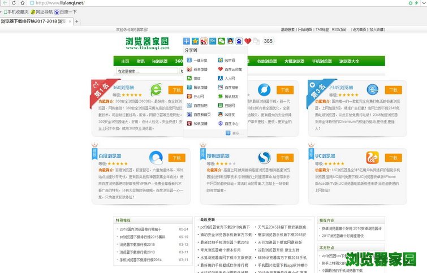Choose 人人网 in the share popup
The image size is (427, 273).
click(227, 79)
